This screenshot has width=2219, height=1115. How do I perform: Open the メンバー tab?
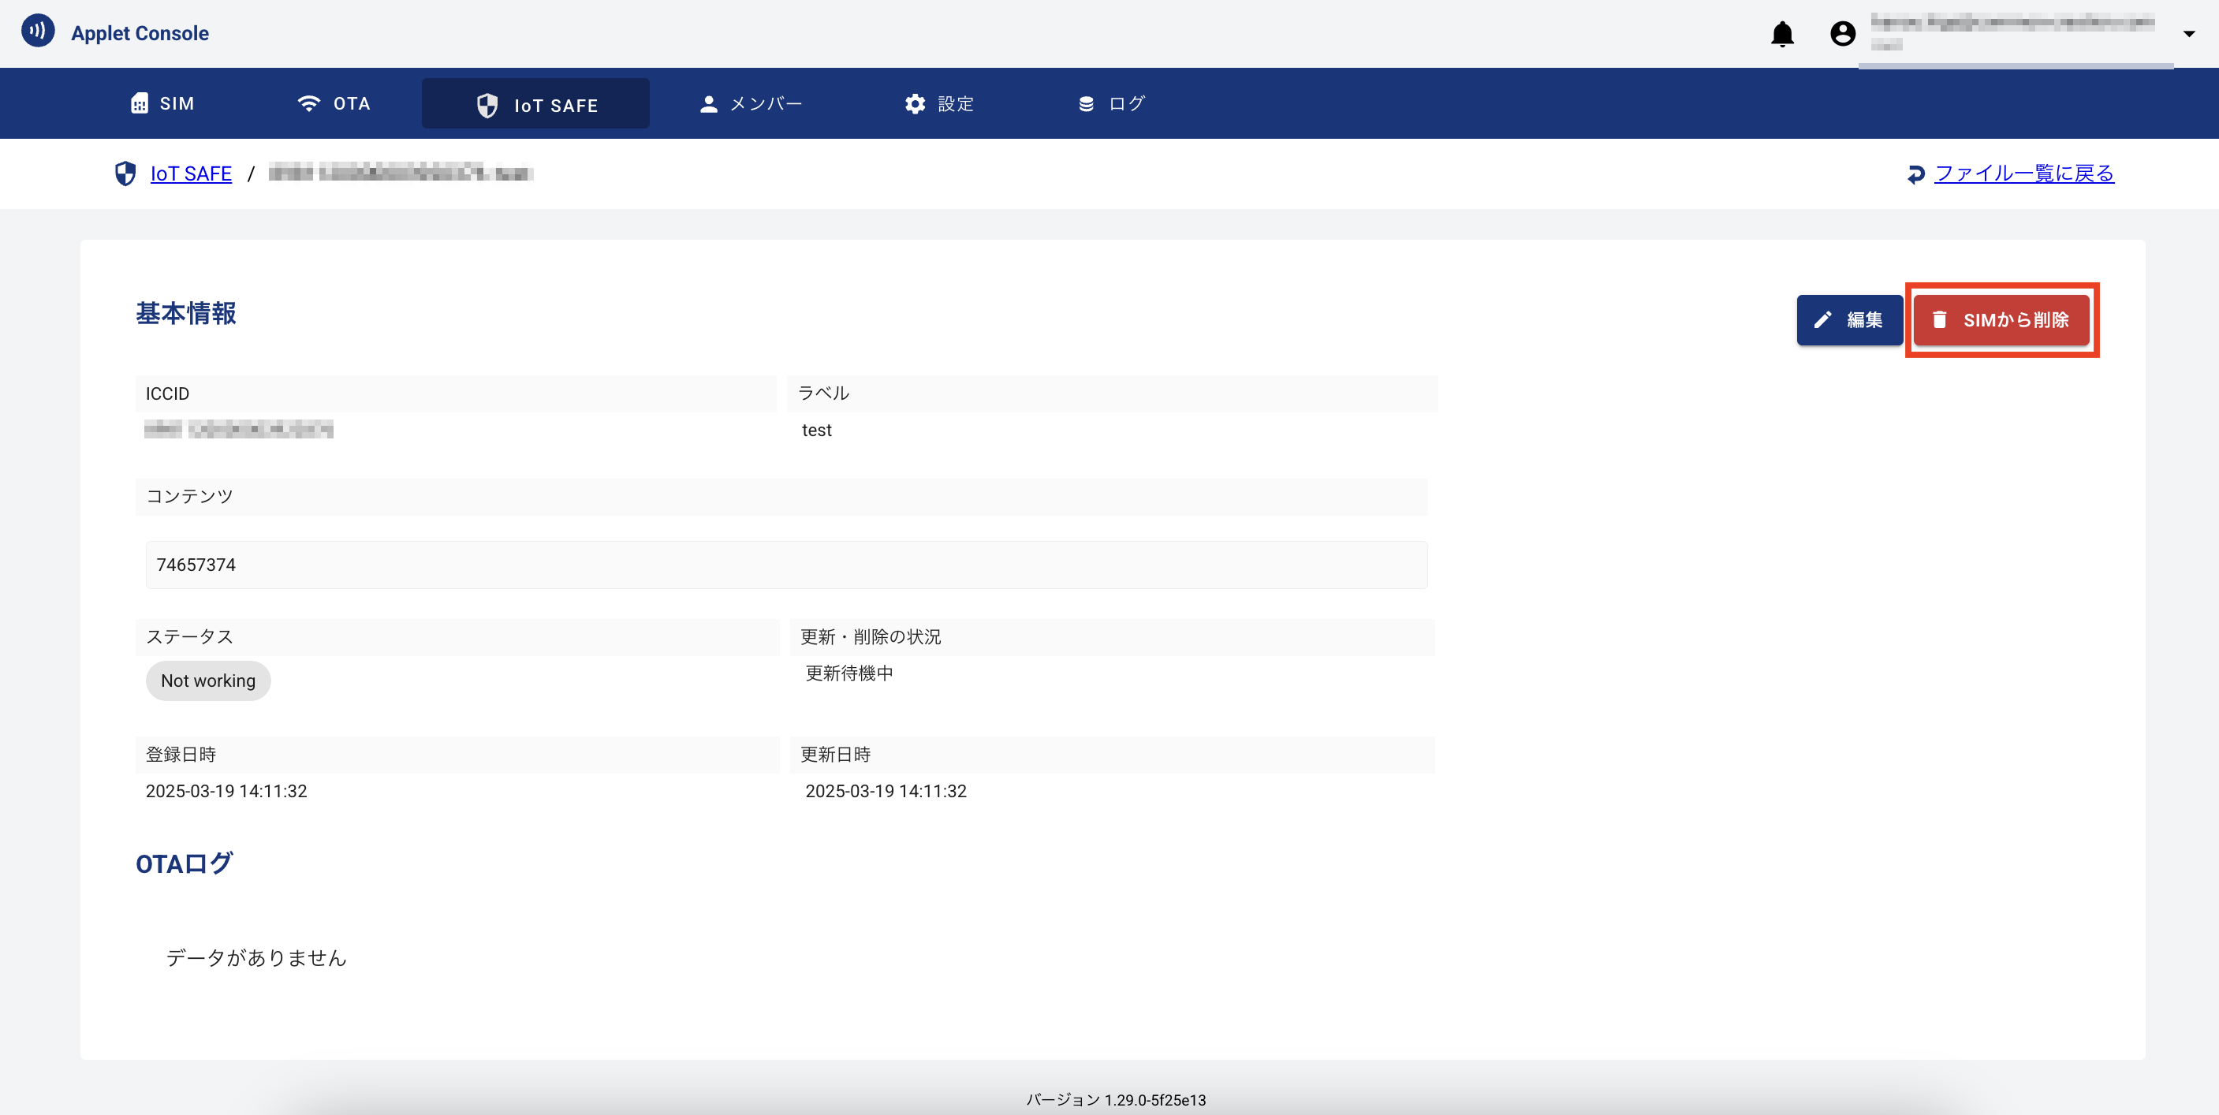751,103
